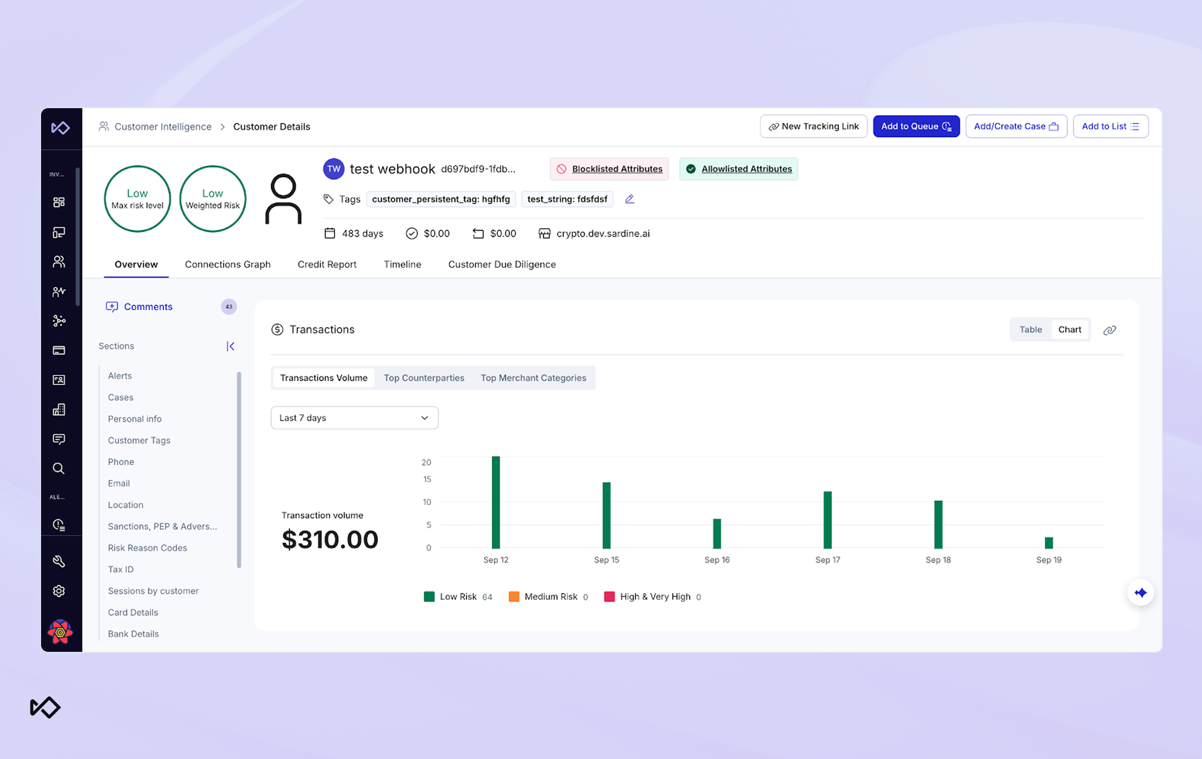Switch transactions view to Chart
Viewport: 1202px width, 759px height.
[1069, 329]
